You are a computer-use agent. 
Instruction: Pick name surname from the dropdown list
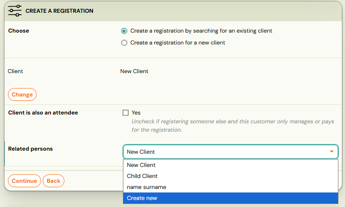230,187
